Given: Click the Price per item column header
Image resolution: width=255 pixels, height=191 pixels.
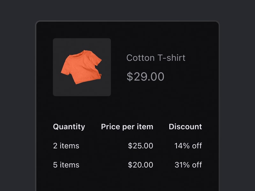Looking at the screenshot, I should [127, 127].
